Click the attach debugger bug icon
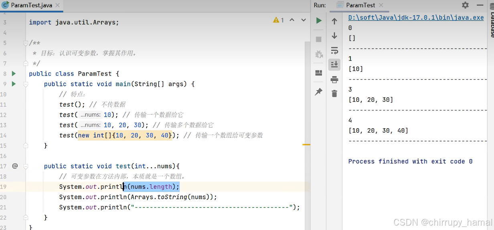This screenshot has height=230, width=494. [319, 54]
